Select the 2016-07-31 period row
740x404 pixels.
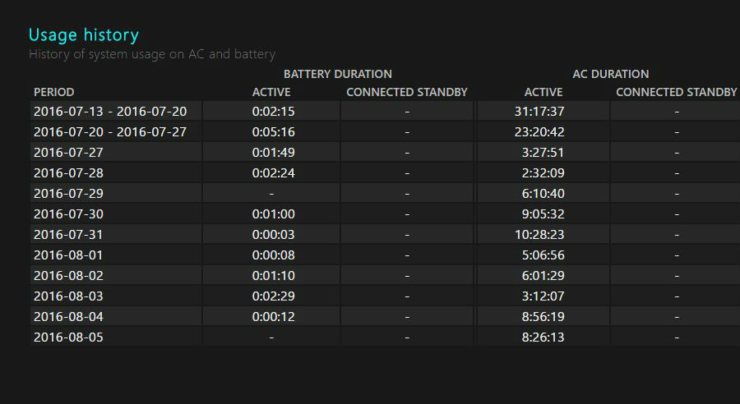coord(68,234)
